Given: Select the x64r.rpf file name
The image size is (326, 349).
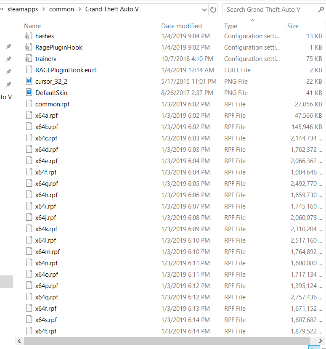Looking at the screenshot, I should tap(46, 309).
